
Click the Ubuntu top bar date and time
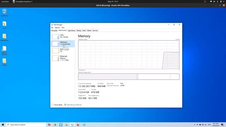tap(113, 1)
